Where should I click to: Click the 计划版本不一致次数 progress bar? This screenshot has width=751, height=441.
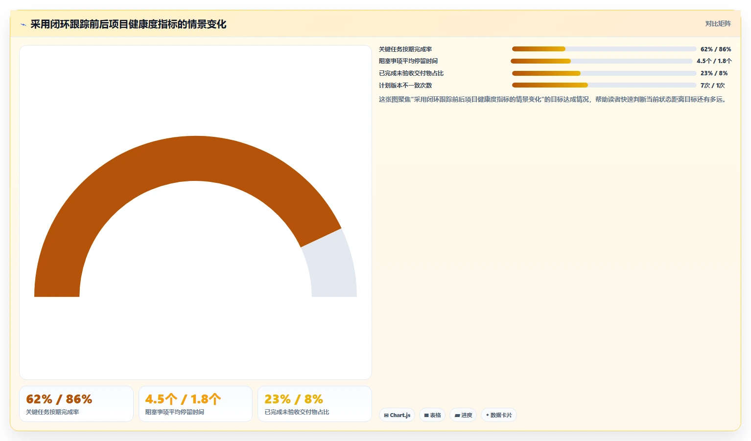604,85
